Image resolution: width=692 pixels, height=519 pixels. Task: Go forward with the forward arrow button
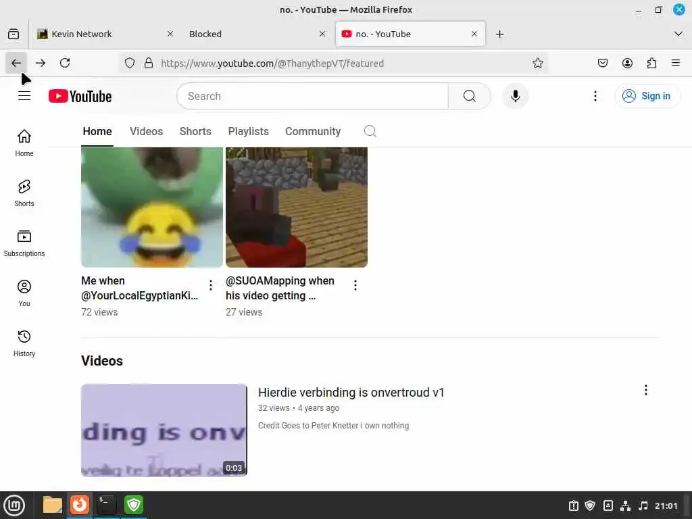tap(41, 63)
